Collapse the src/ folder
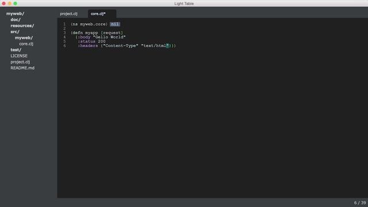Screen dimensions: 368x207 click(x=15, y=32)
